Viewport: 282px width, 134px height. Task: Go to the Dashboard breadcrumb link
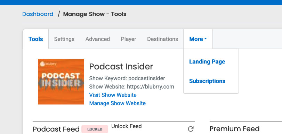(38, 14)
